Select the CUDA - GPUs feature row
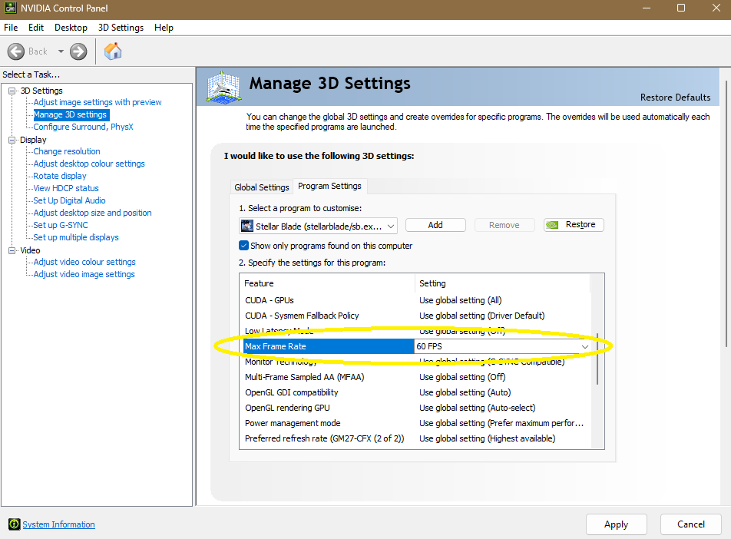 (416, 300)
